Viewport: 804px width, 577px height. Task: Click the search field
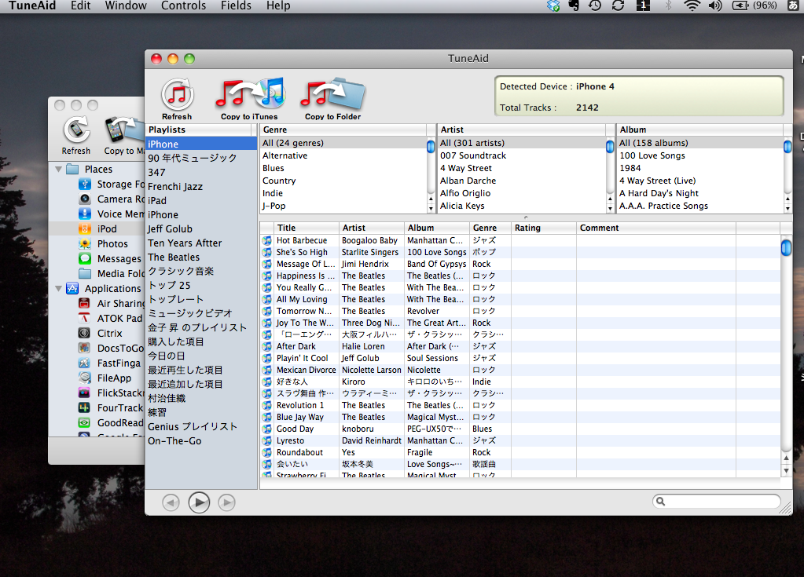click(x=716, y=501)
